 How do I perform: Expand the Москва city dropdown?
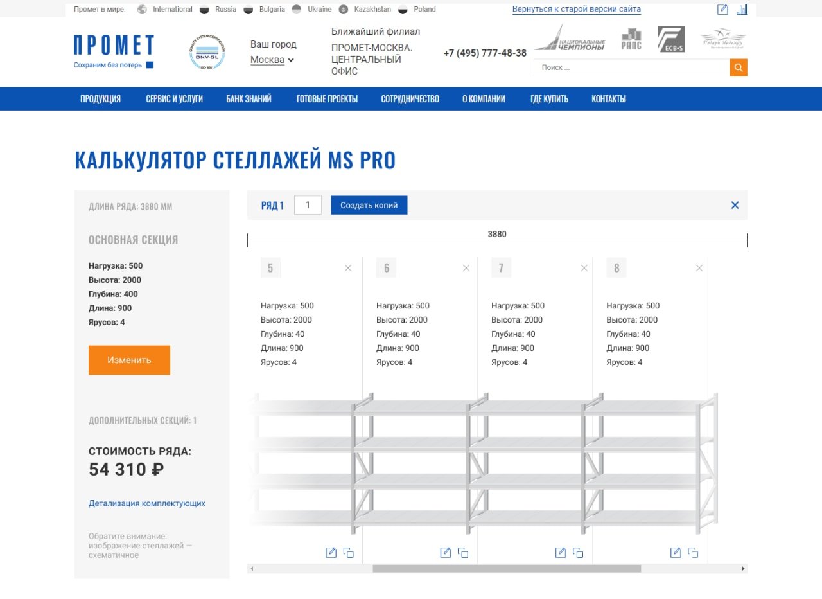tap(272, 60)
